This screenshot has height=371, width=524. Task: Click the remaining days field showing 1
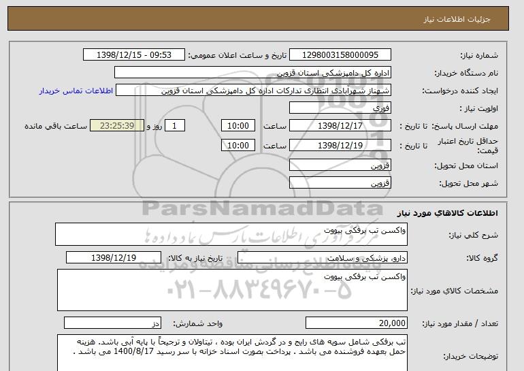tap(174, 126)
